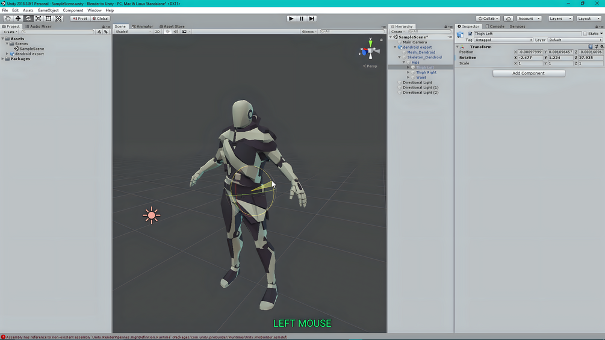The image size is (605, 340).
Task: Toggle Global/Local handle rotation
Action: 101,19
